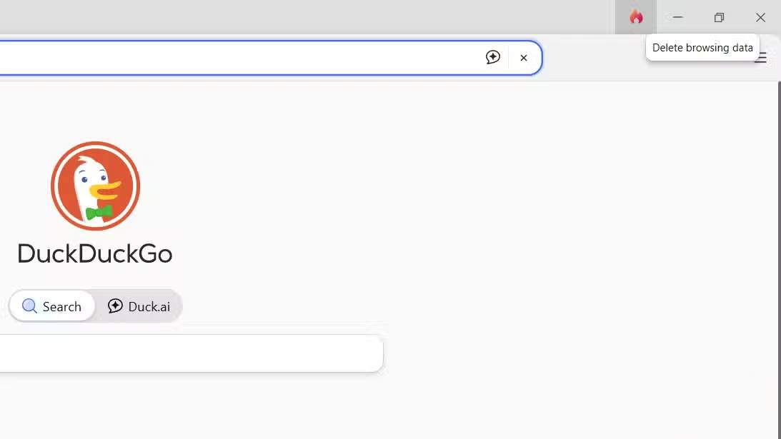
Task: Click the sparkle chat icon beside Duck.ai label
Action: (x=114, y=306)
